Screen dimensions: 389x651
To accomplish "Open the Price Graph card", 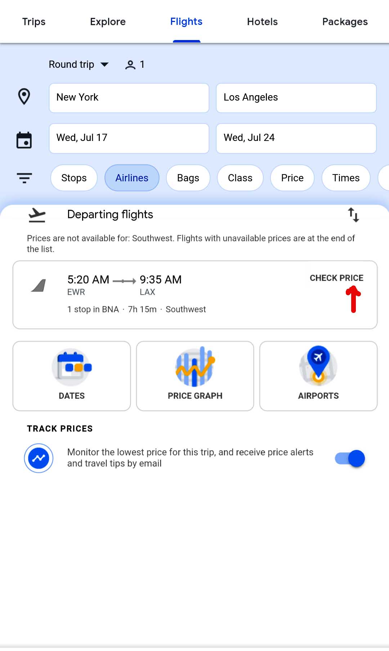I will (x=195, y=376).
